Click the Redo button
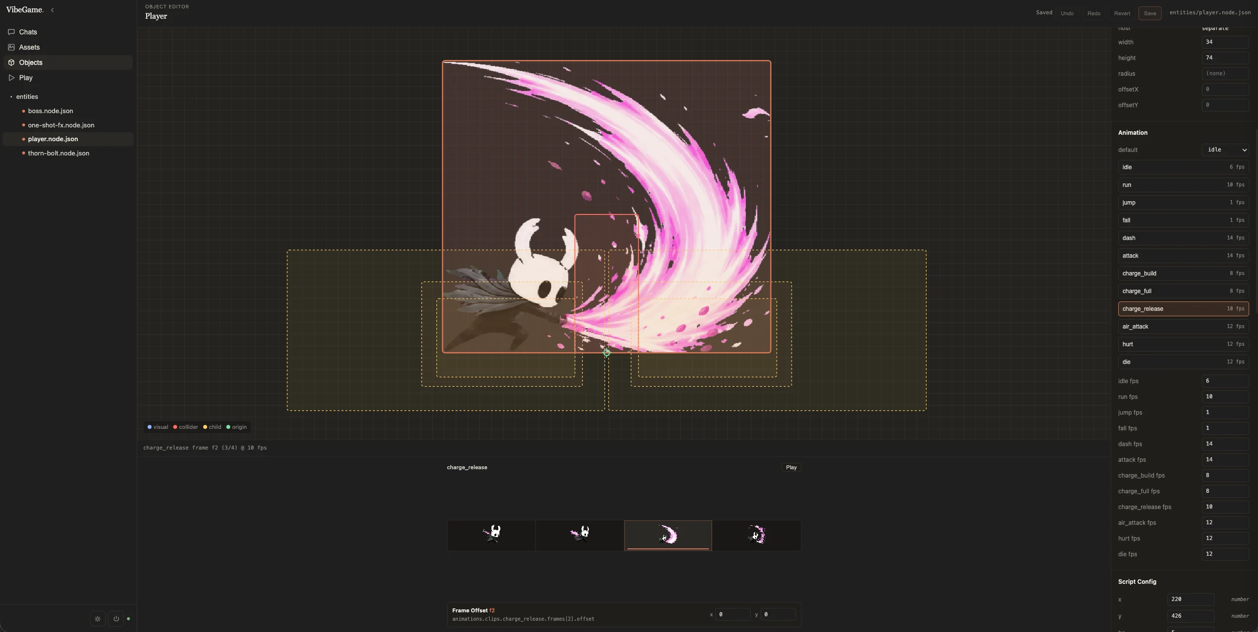This screenshot has height=632, width=1258. point(1094,13)
